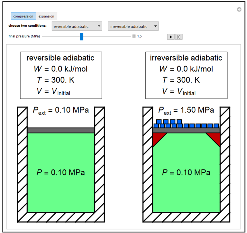Screen dimensions: 247x233
Task: Click the reversible adiabatic results box
Action: point(61,75)
